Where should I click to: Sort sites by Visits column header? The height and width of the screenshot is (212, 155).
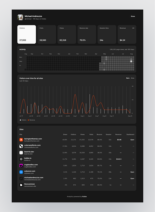91,134
